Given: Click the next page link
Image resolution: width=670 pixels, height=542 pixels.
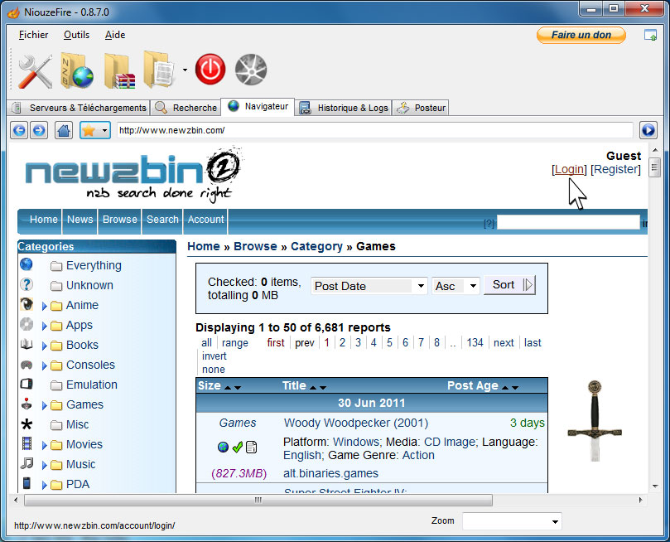Looking at the screenshot, I should click(x=504, y=343).
